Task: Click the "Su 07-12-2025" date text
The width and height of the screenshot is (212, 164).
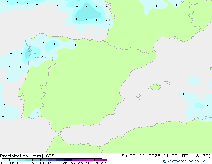Action: coord(141,156)
